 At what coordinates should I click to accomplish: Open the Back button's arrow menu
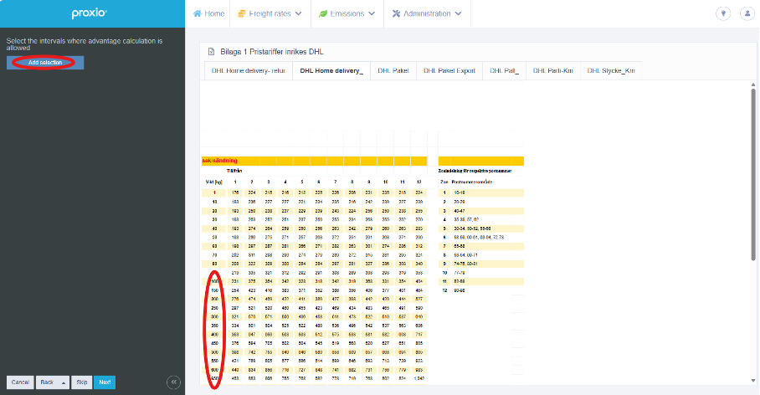click(x=64, y=382)
